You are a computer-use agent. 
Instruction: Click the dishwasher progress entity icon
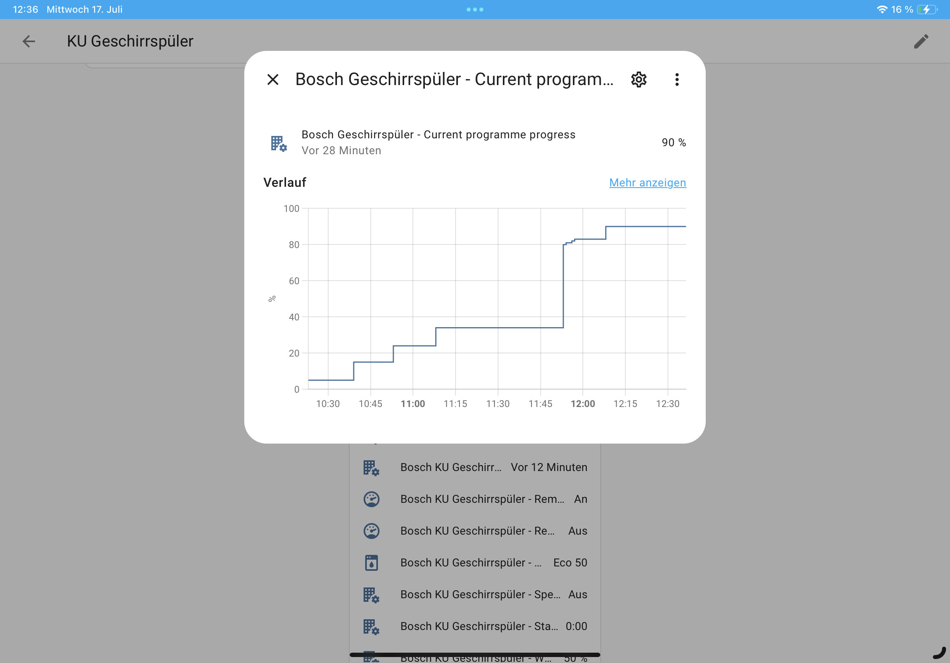[279, 143]
